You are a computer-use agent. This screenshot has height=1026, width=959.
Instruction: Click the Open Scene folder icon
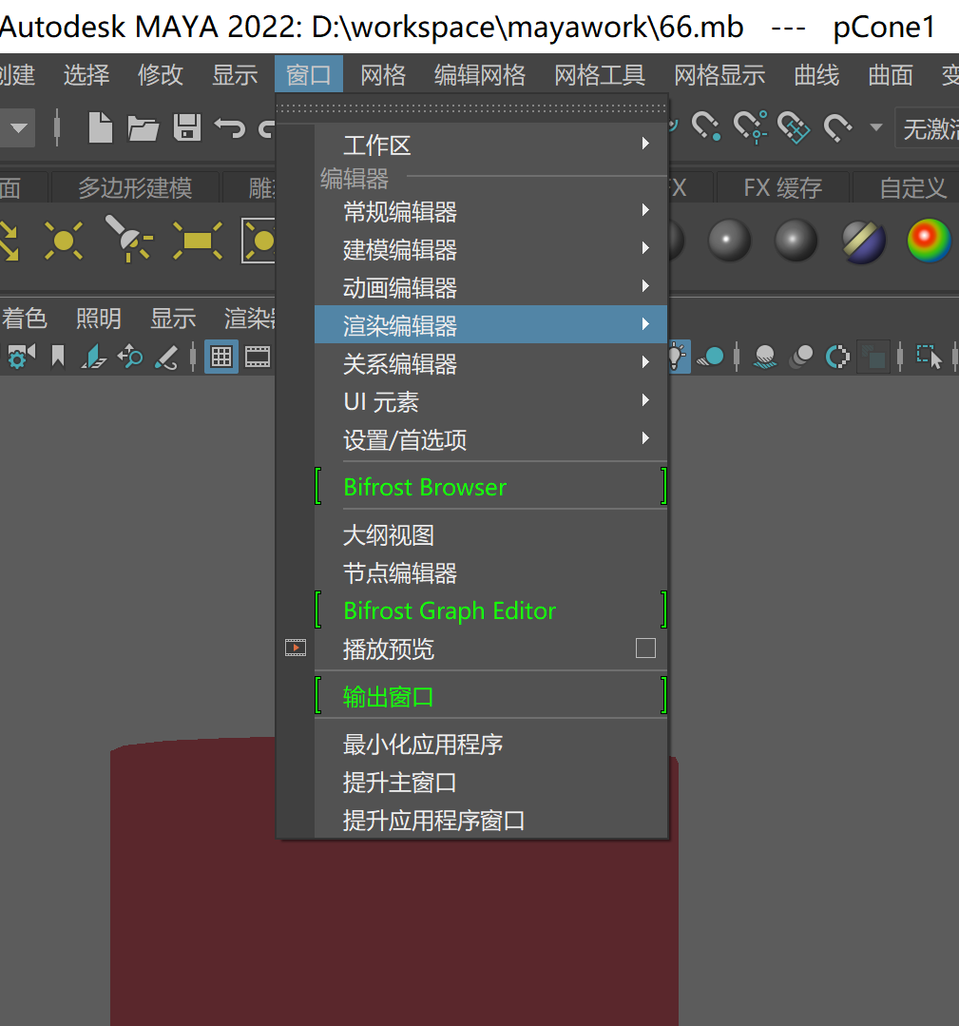tap(144, 128)
